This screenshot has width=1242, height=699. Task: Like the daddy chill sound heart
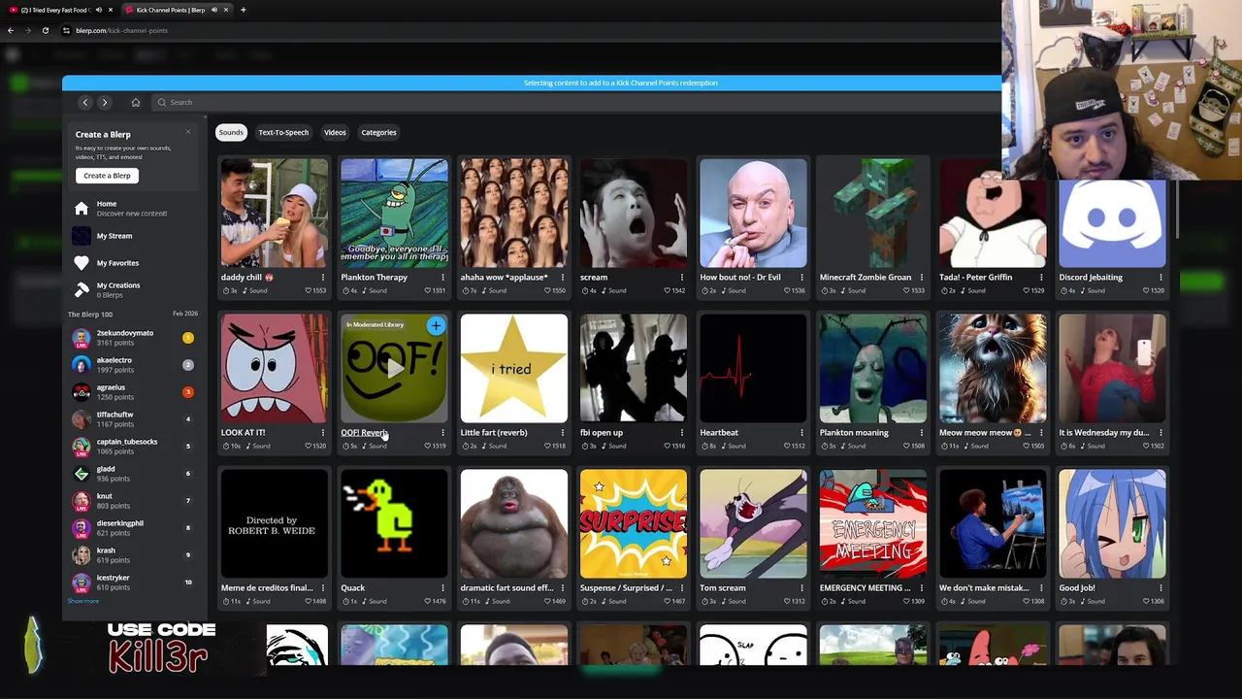tap(309, 291)
